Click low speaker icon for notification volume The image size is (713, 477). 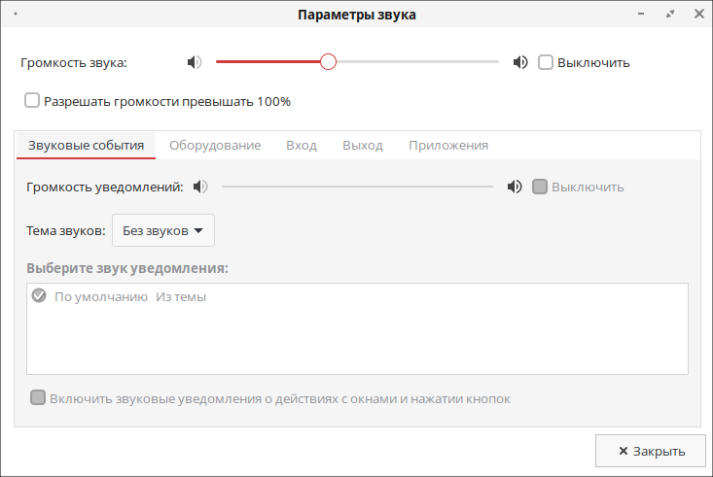(x=200, y=187)
